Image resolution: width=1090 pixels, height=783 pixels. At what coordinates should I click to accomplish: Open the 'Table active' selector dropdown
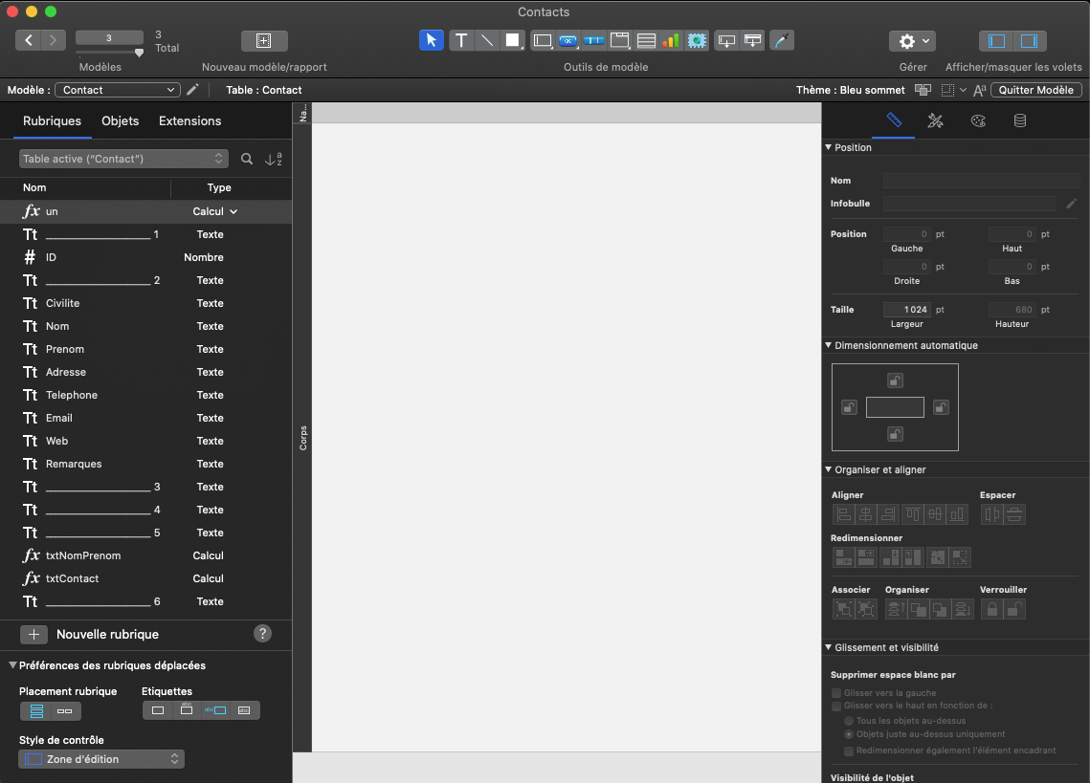pyautogui.click(x=123, y=159)
